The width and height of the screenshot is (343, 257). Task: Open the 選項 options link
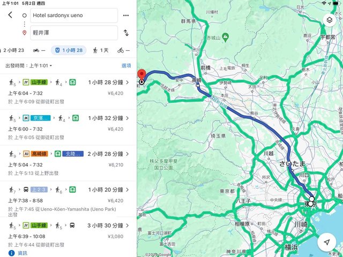tap(126, 65)
